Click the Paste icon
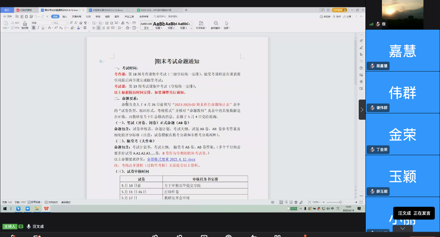Image resolution: width=440 pixels, height=237 pixels. click(6, 23)
